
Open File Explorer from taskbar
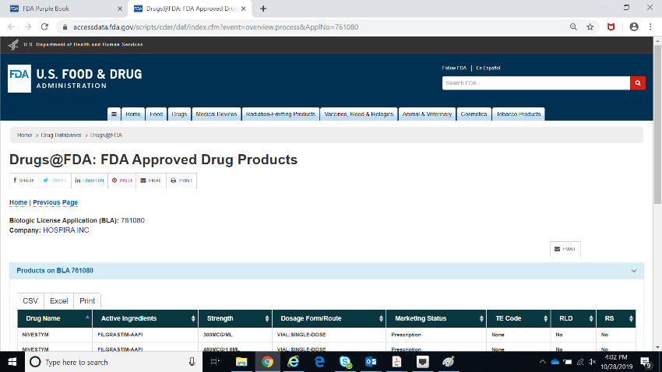241,362
